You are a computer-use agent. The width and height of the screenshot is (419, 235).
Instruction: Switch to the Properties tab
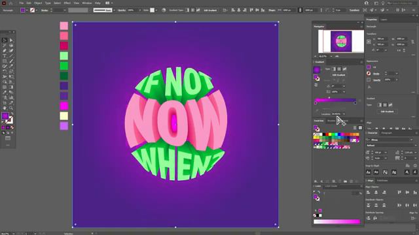tap(371, 20)
